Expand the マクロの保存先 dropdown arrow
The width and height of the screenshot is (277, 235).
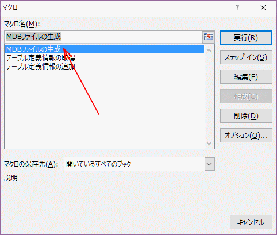(x=209, y=164)
